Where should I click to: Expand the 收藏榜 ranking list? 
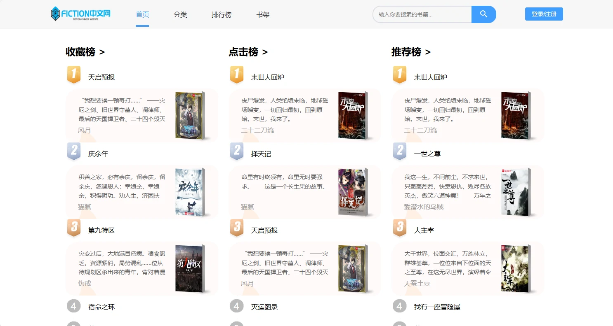click(x=85, y=52)
